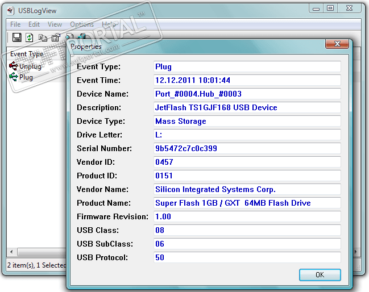Open the Options menu
369x292 pixels.
82,24
